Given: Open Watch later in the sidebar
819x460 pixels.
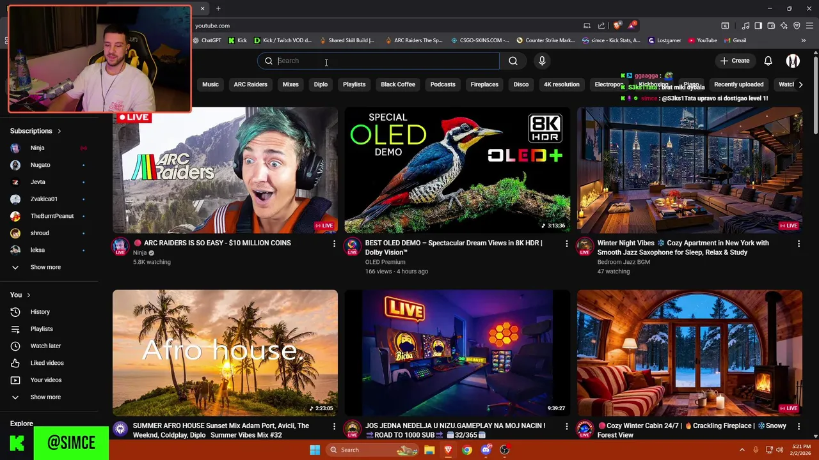Looking at the screenshot, I should (x=45, y=346).
